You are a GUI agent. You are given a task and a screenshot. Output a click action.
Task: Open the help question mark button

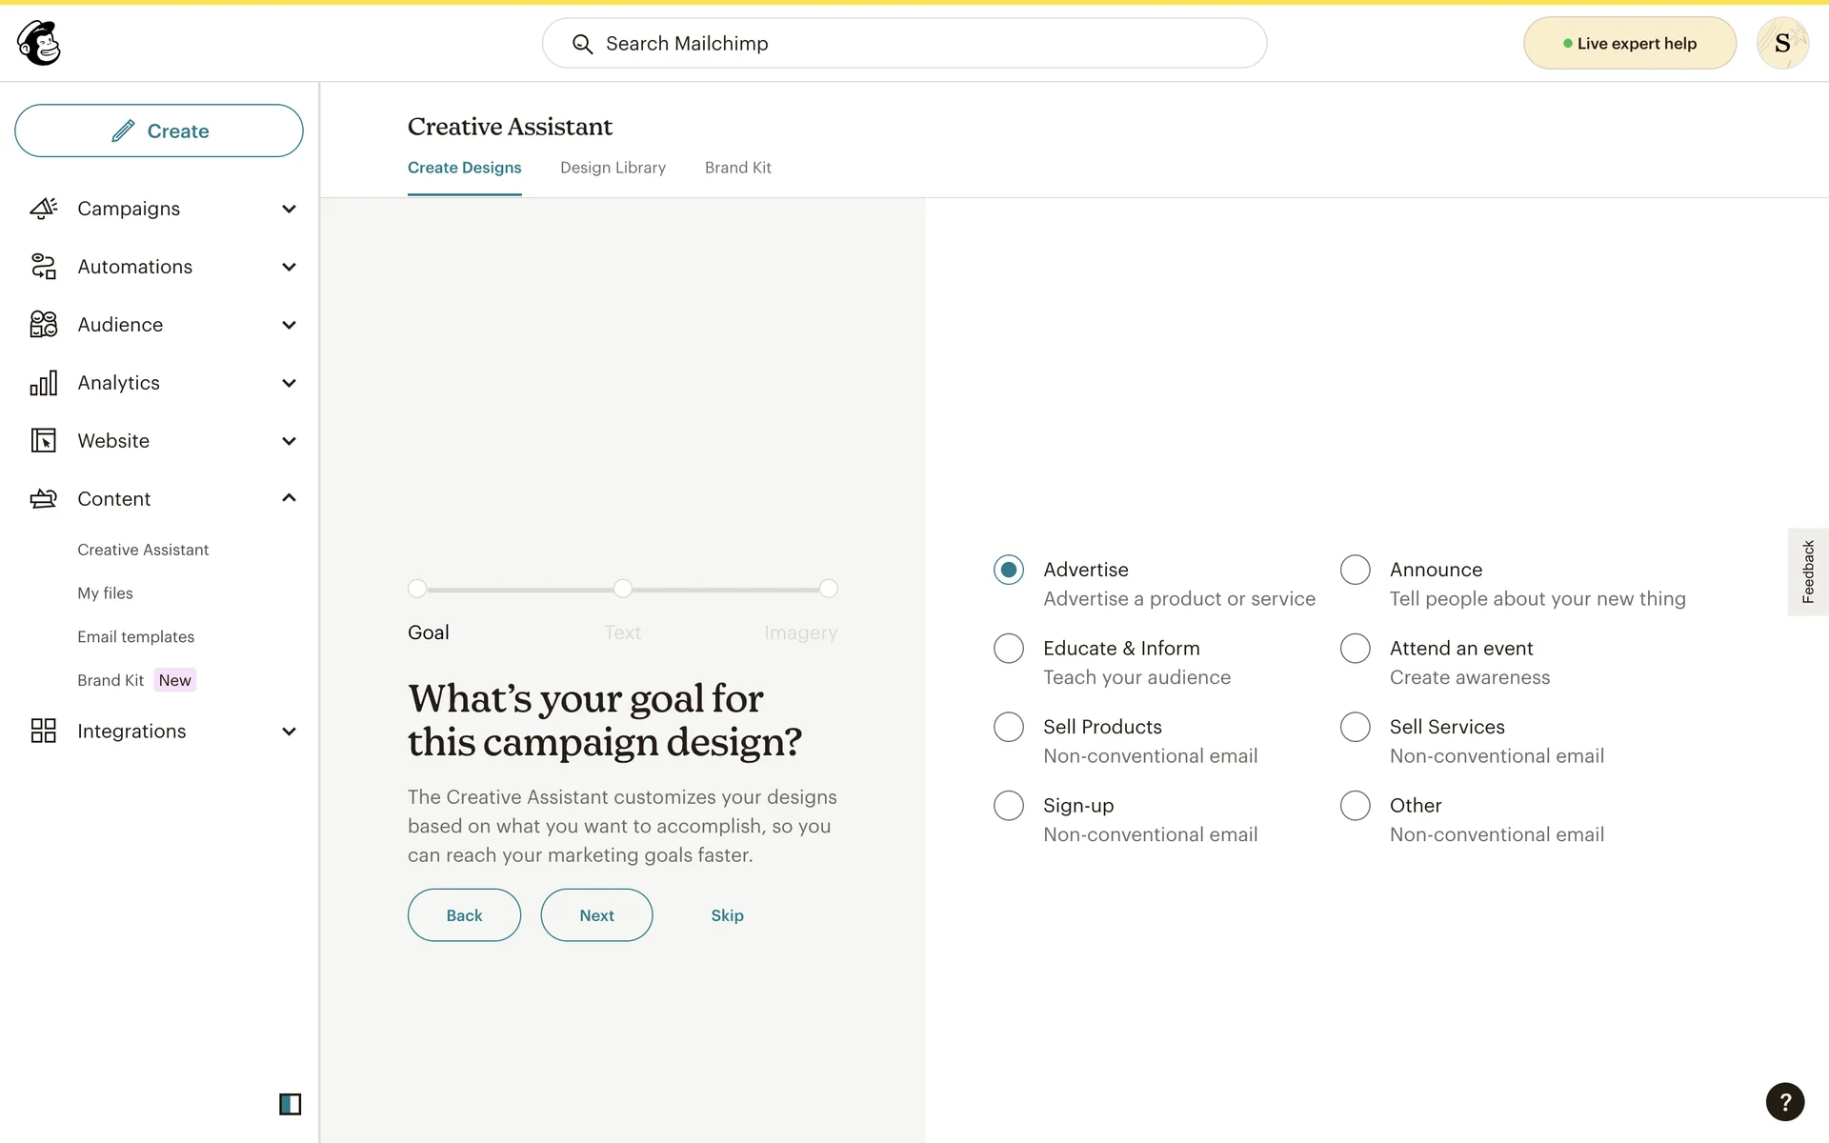(1784, 1102)
